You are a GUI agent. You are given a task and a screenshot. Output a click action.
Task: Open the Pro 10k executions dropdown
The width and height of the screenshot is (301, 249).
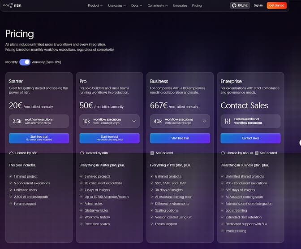click(x=109, y=121)
